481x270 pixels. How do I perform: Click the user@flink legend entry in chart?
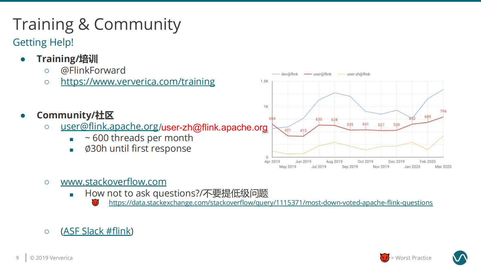pyautogui.click(x=318, y=74)
